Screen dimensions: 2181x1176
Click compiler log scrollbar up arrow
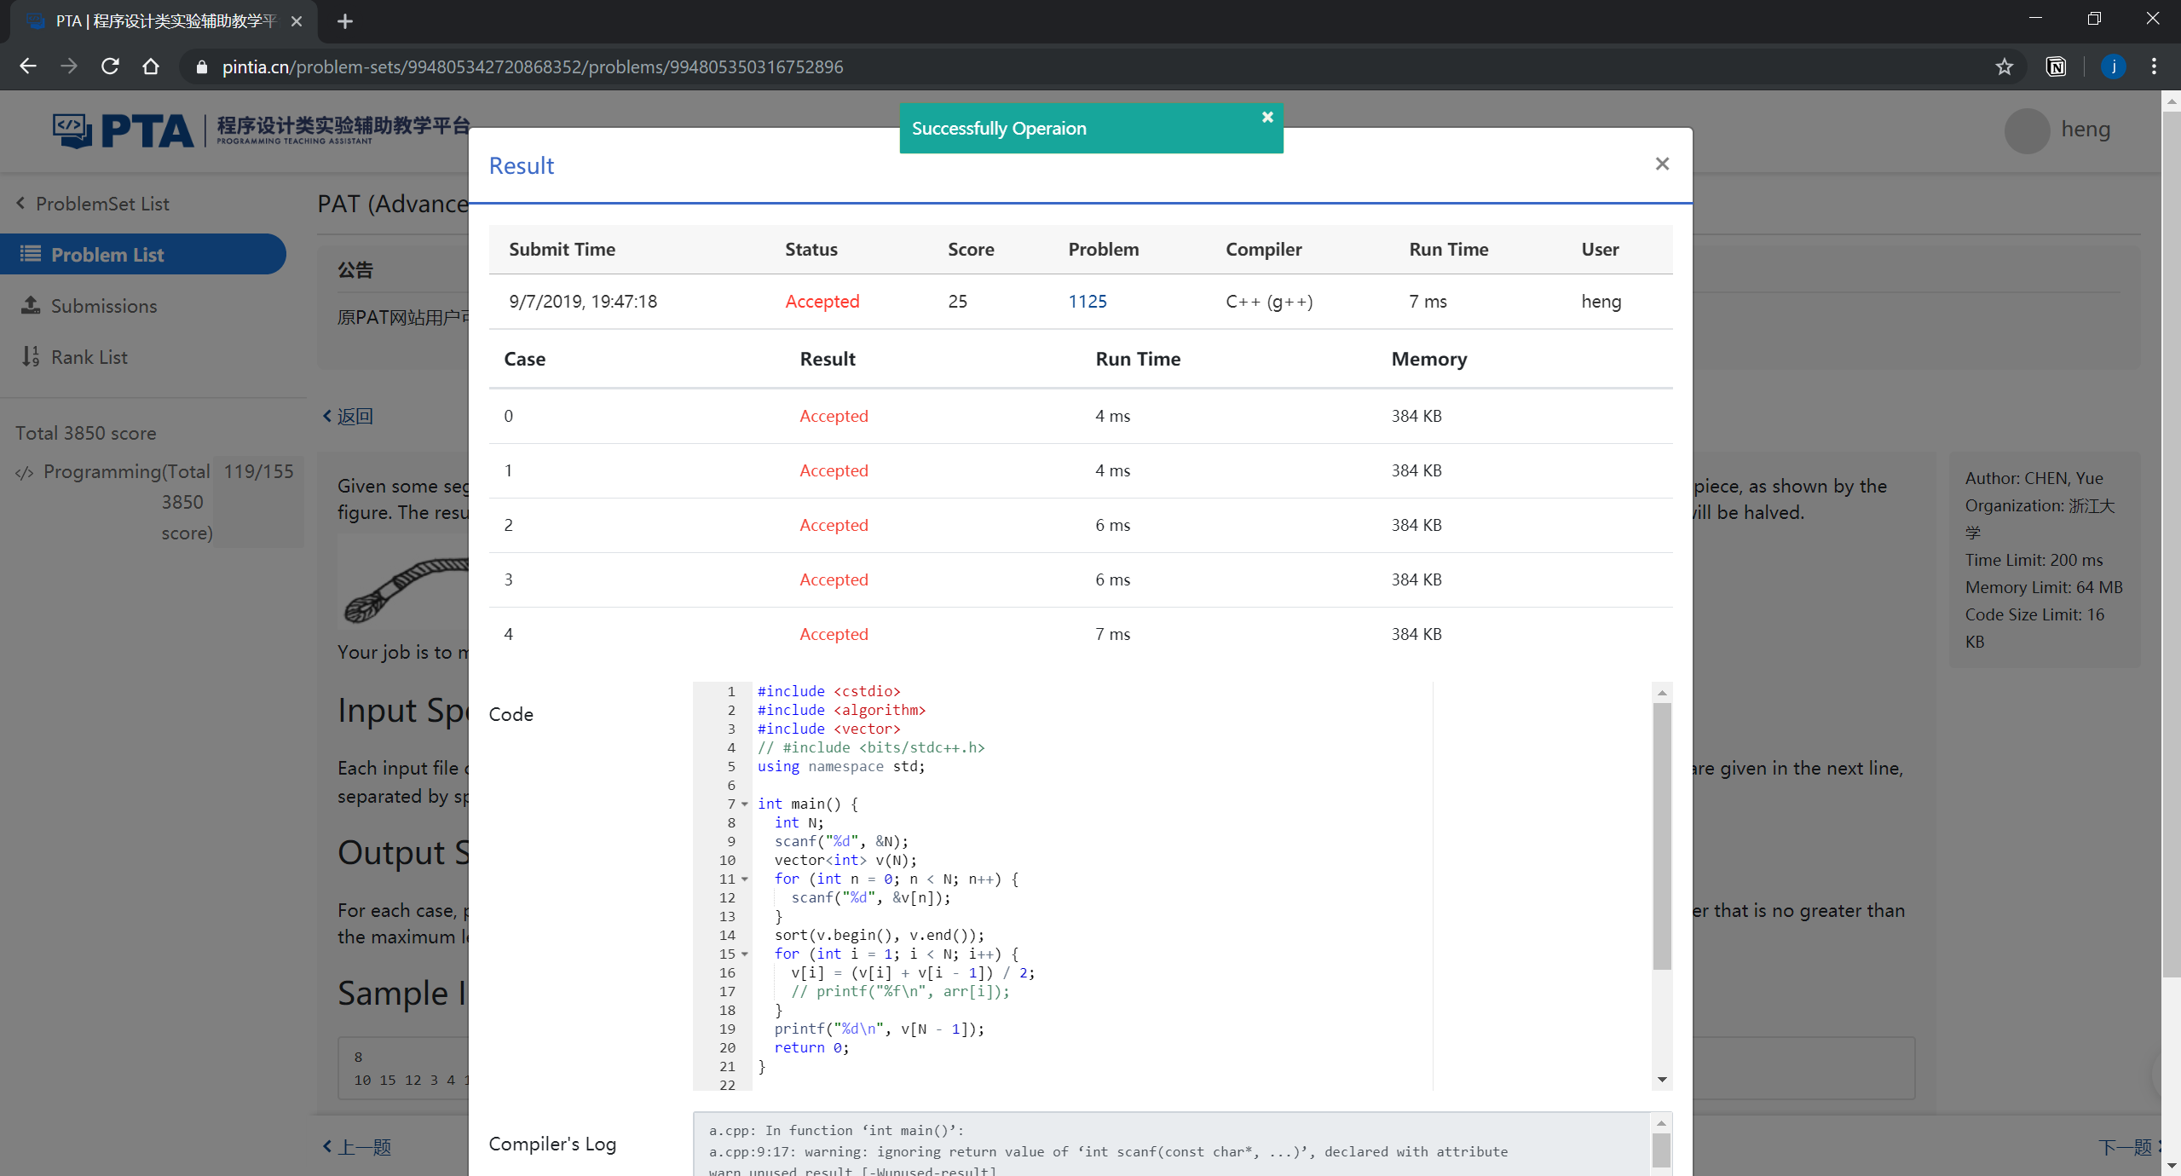pyautogui.click(x=1660, y=1122)
